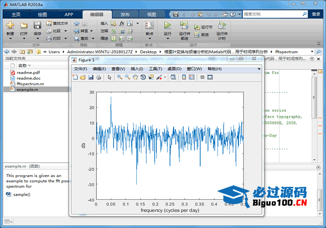Open address bar path history dropdown
Image resolution: width=326 pixels, height=228 pixels.
(x=312, y=52)
